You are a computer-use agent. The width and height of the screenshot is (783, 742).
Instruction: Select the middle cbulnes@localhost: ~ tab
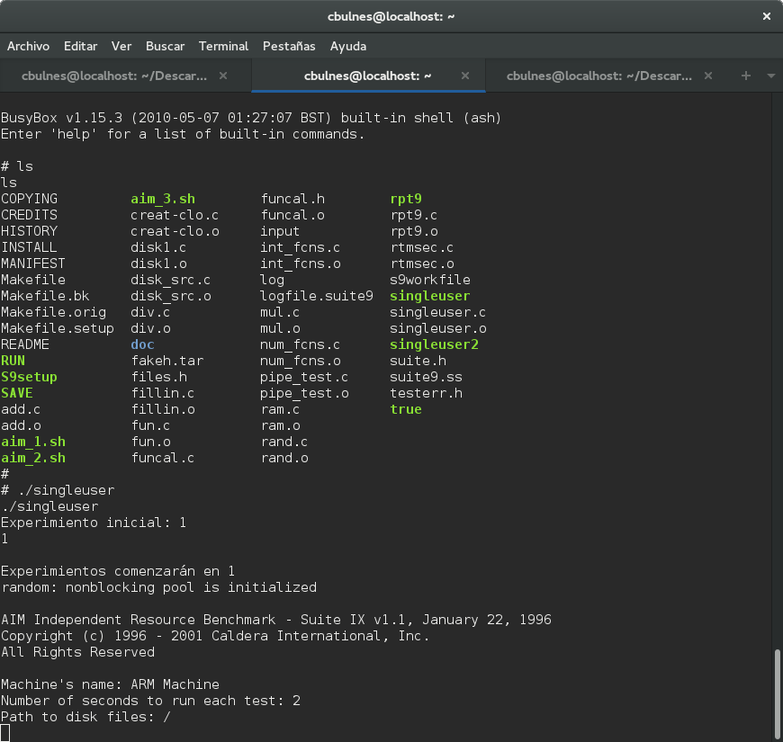(367, 76)
